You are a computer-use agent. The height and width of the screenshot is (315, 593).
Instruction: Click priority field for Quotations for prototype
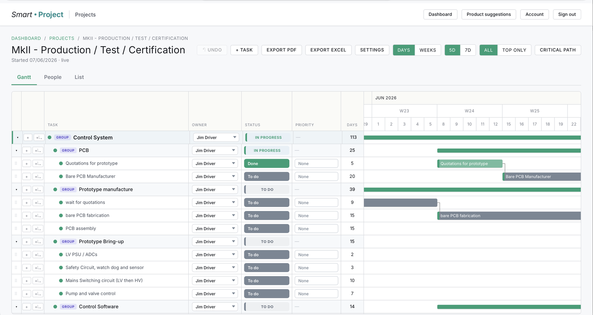pos(317,164)
